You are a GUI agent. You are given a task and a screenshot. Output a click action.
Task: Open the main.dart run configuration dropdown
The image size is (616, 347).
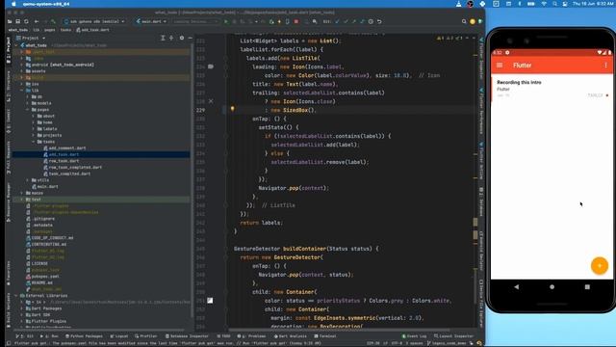(152, 21)
